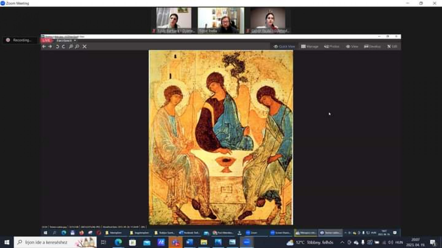Open Edit mode
This screenshot has width=442, height=248.
[392, 47]
